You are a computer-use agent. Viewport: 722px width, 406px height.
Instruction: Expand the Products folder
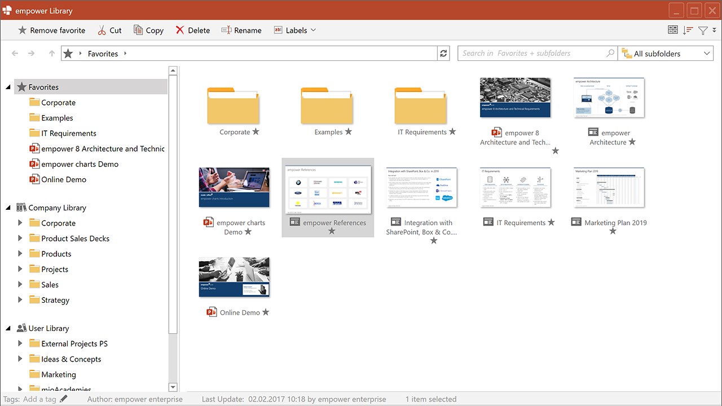tap(20, 254)
